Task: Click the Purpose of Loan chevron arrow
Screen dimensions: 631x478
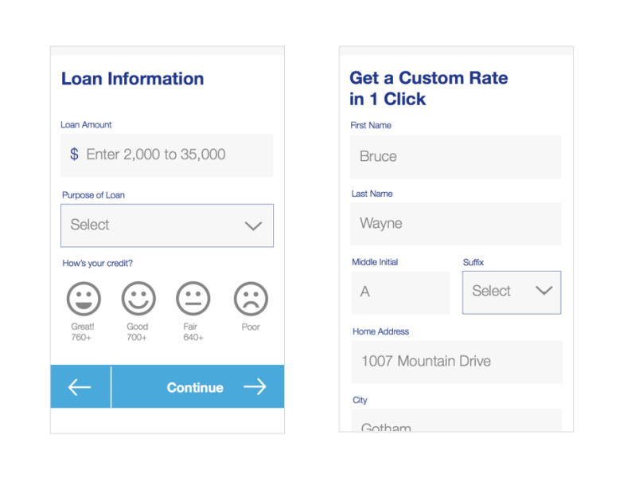Action: click(x=254, y=225)
